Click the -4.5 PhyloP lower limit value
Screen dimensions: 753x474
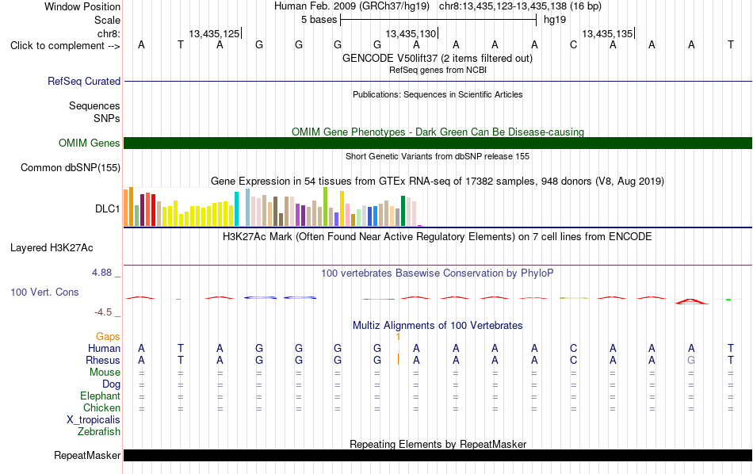[x=103, y=312]
